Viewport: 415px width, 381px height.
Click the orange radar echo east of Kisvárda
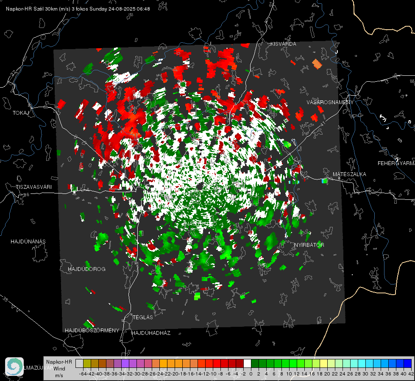click(x=317, y=64)
